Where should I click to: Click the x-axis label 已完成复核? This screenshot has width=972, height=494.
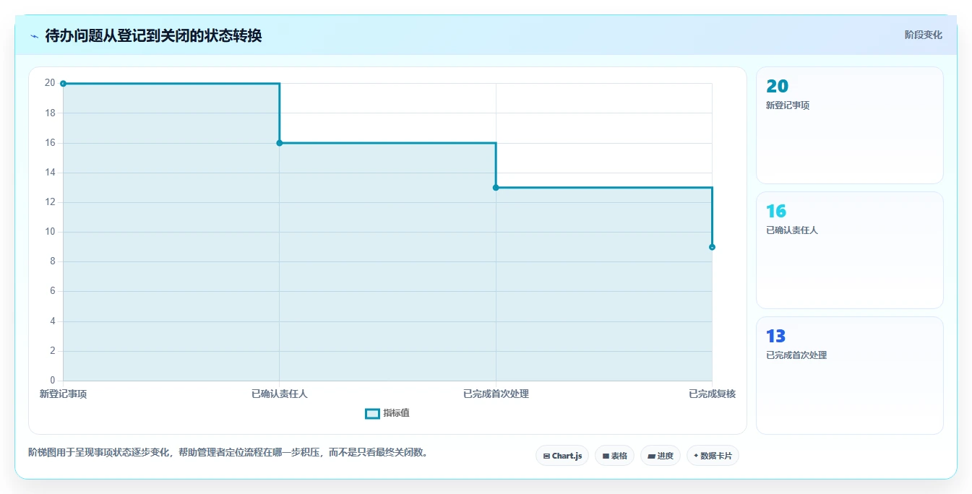tap(712, 394)
